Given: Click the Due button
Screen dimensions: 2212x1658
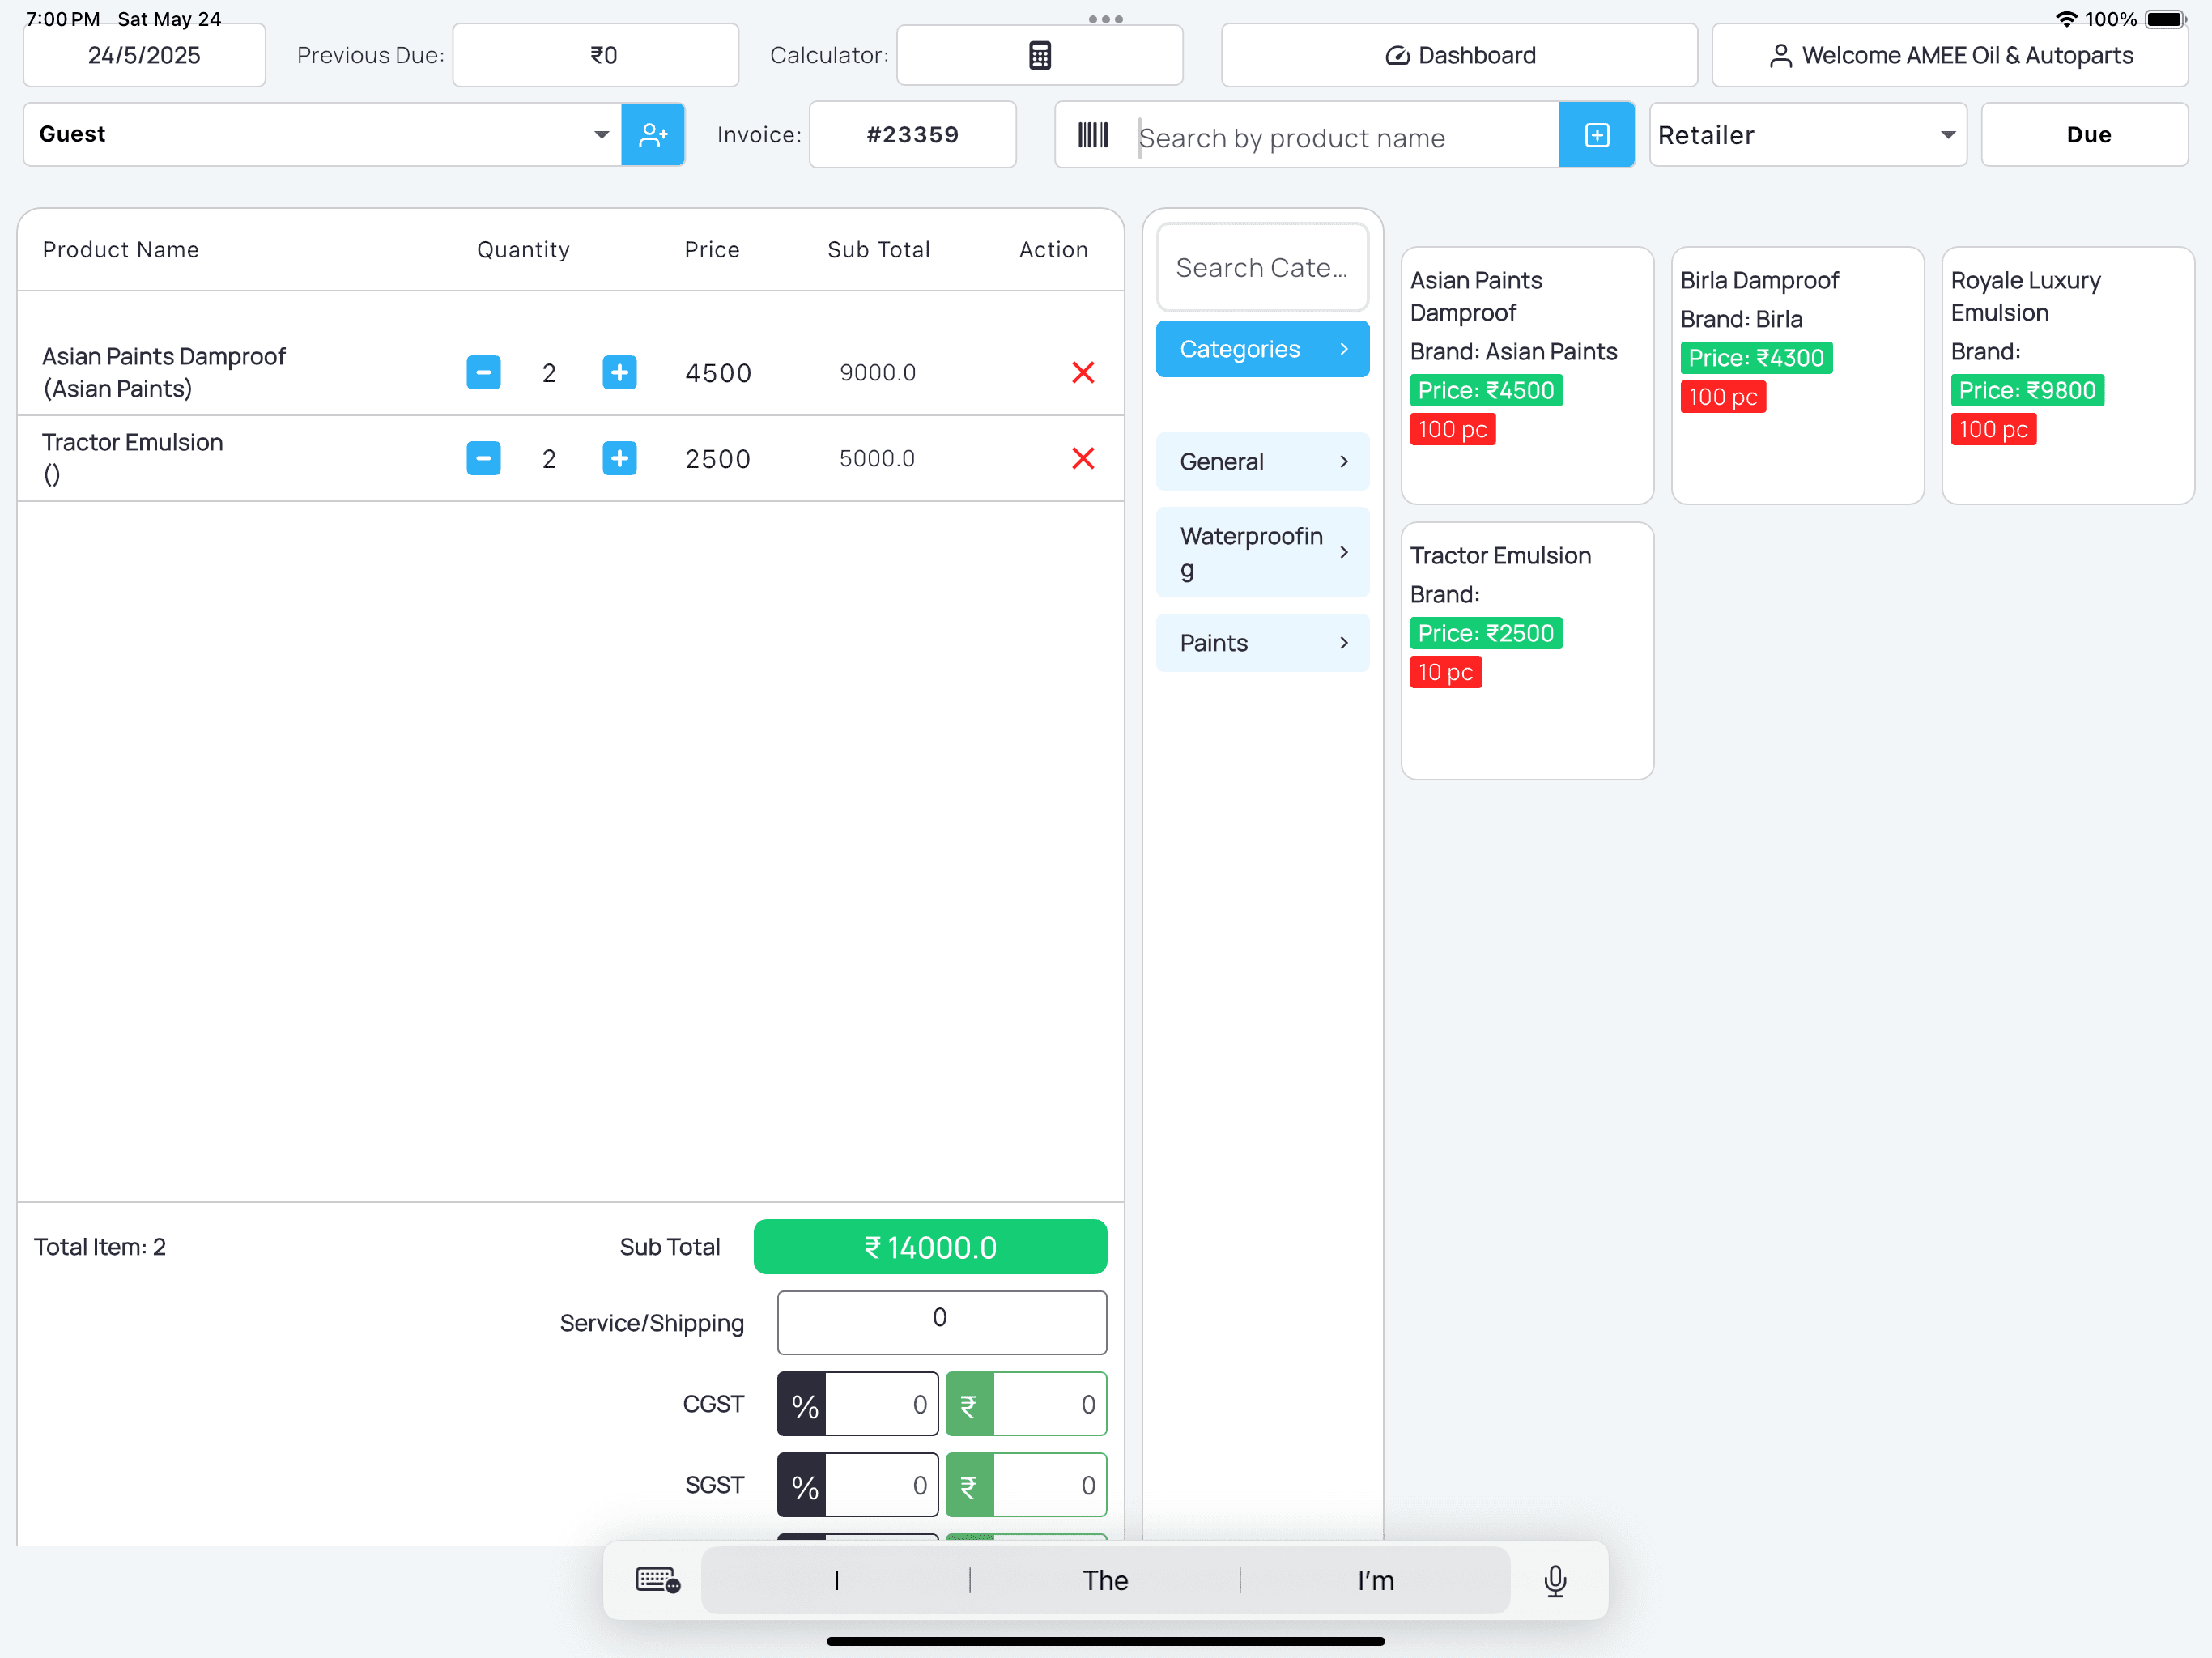Looking at the screenshot, I should pos(2085,135).
